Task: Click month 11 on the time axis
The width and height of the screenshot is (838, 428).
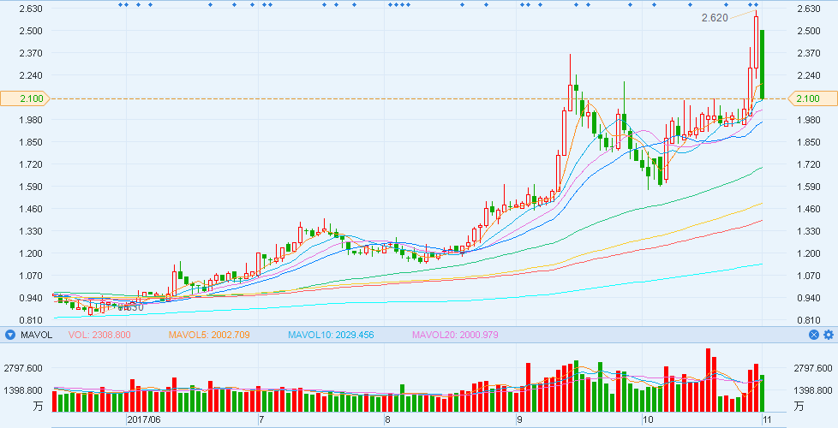Action: click(x=767, y=419)
